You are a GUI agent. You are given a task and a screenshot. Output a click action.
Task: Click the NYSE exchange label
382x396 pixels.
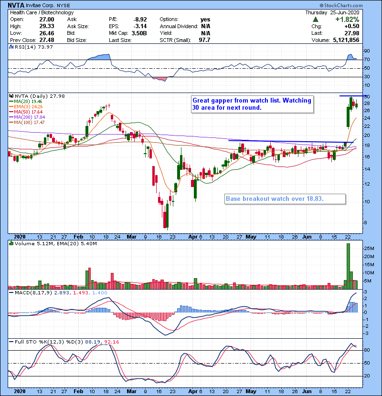(63, 5)
